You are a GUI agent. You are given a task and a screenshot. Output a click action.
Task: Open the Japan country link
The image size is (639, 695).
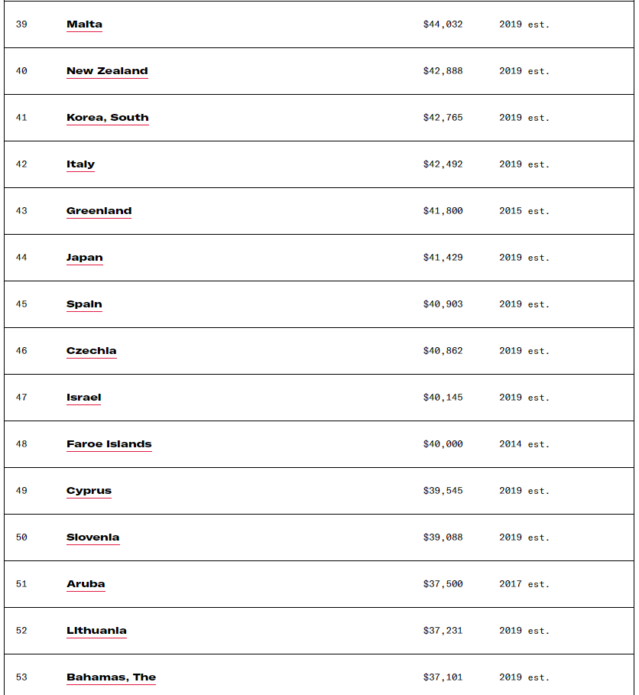tap(84, 258)
